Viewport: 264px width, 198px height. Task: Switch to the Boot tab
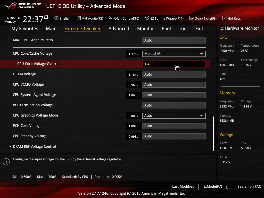pyautogui.click(x=166, y=29)
